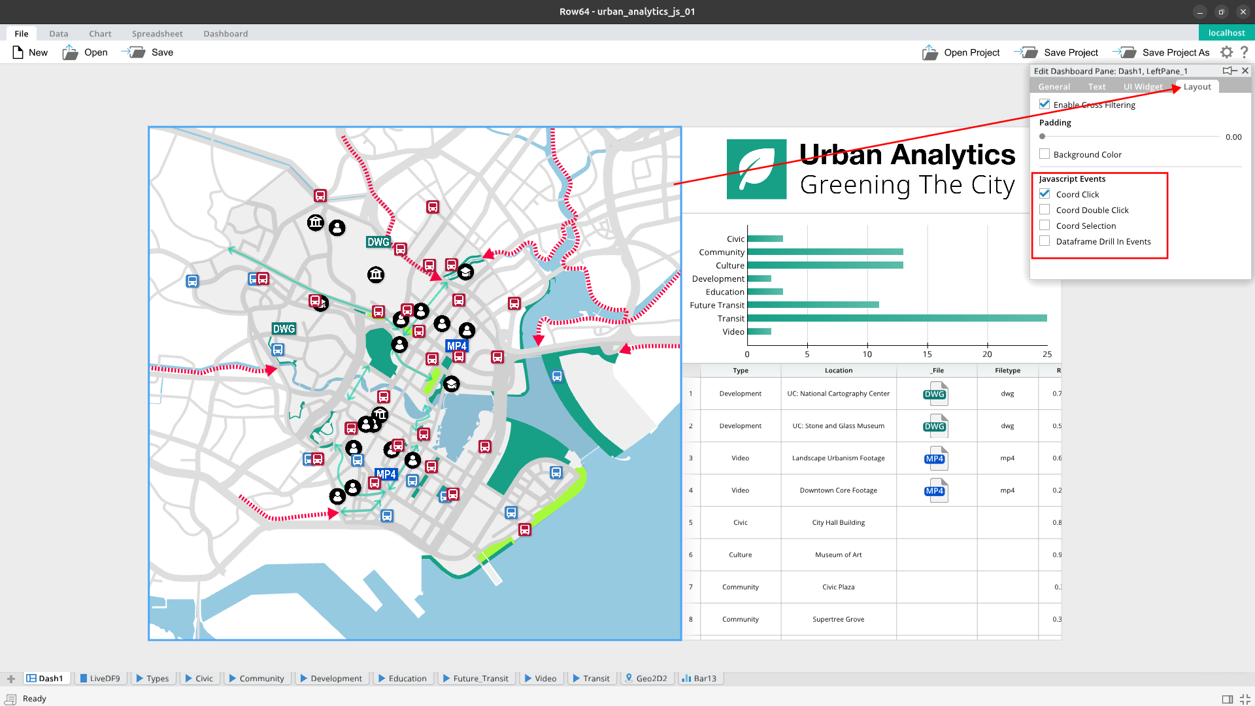The height and width of the screenshot is (706, 1255).
Task: Click the help question mark icon
Action: (x=1245, y=52)
